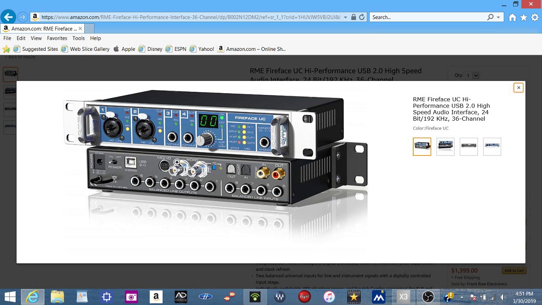Screen dimensions: 542x305
Task: Click the green Wi-Fi app taskbar icon
Action: coord(255,297)
